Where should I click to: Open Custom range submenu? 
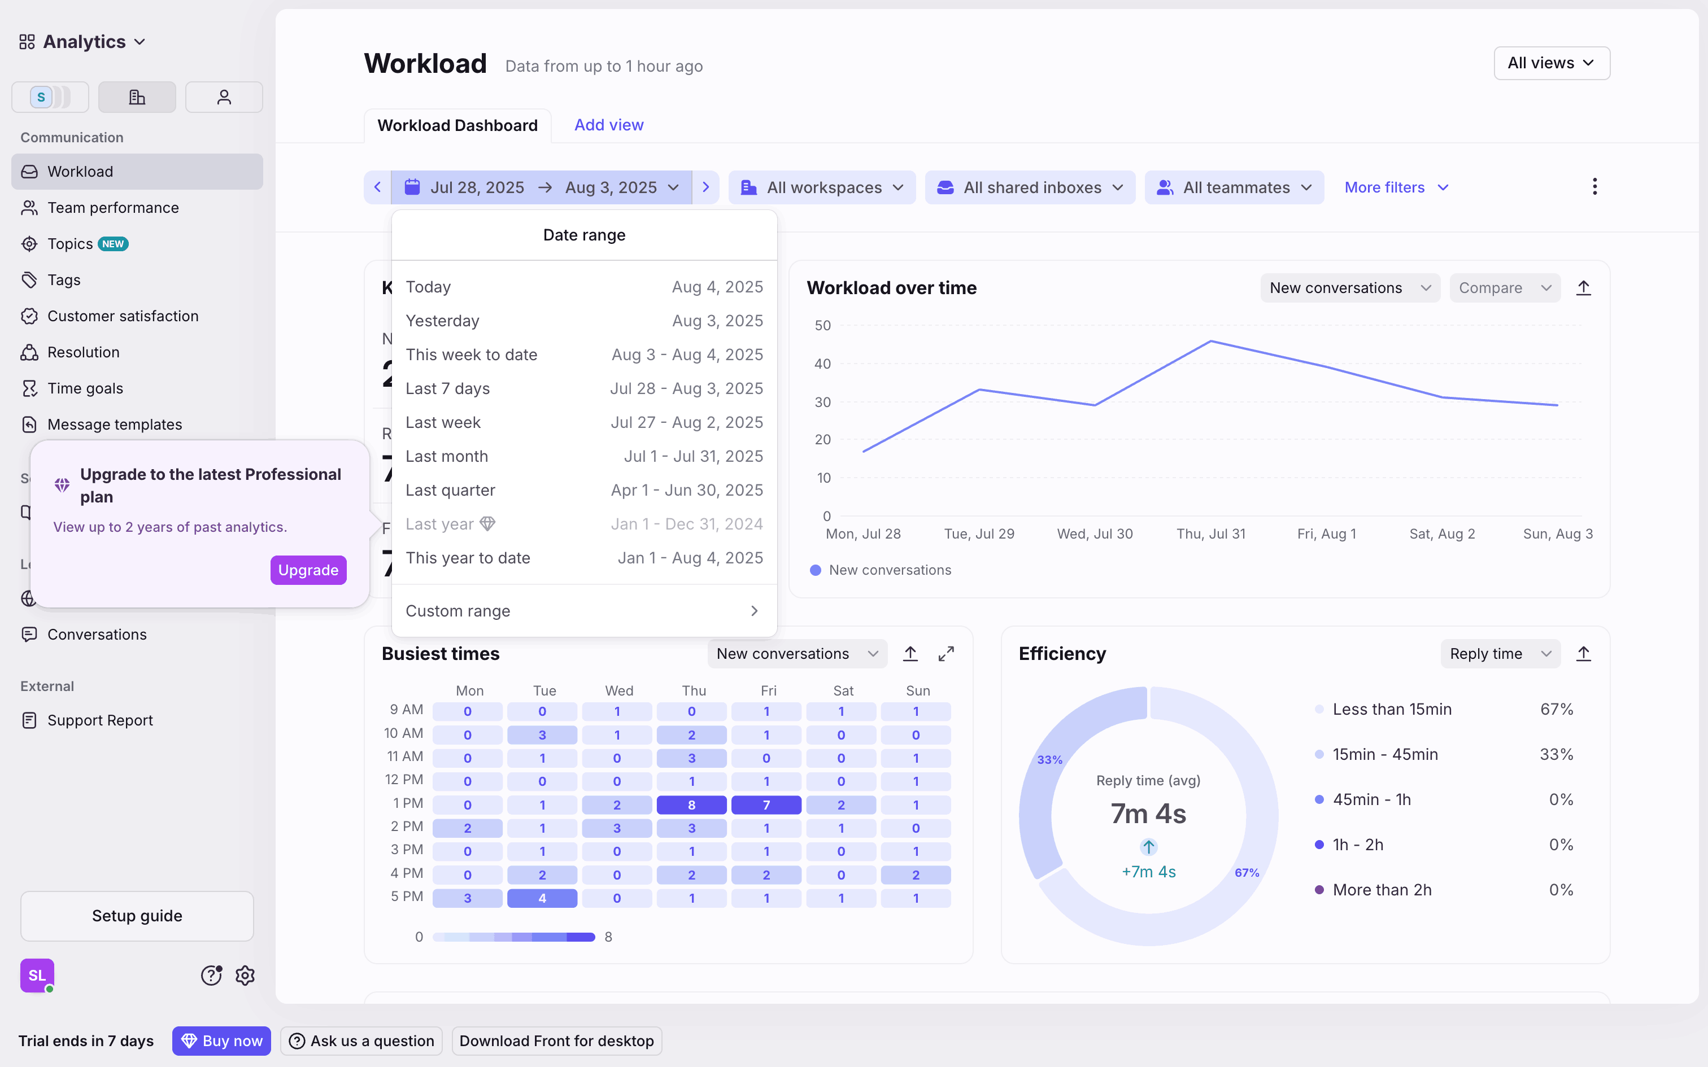[583, 611]
